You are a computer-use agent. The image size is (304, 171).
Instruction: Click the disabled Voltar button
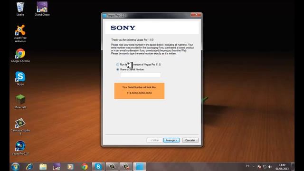click(x=154, y=140)
